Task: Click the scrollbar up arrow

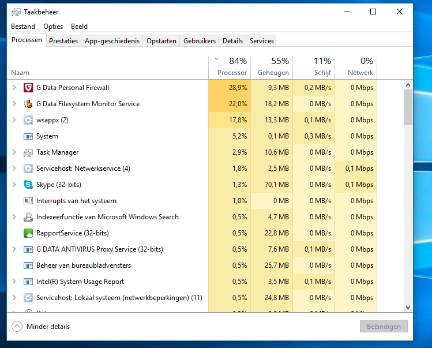Action: tap(408, 85)
